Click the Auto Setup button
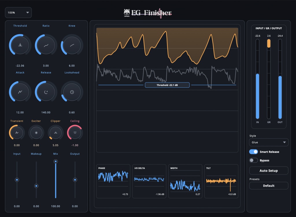 click(269, 170)
